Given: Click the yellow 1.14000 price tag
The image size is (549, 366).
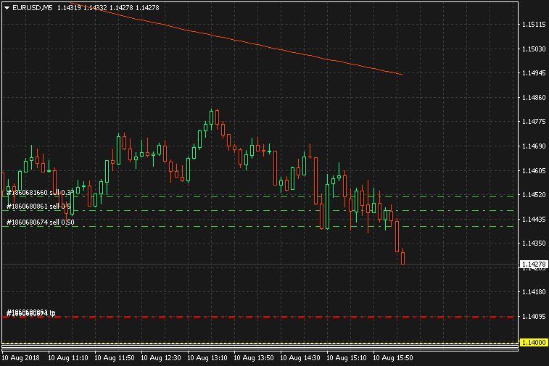Looking at the screenshot, I should [x=533, y=342].
